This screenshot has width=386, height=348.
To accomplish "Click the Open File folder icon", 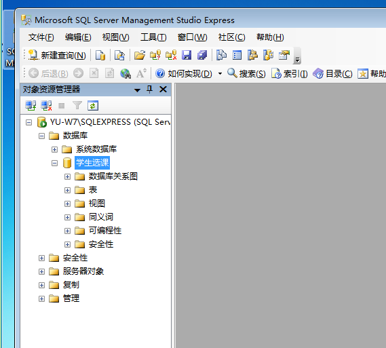I will pos(140,55).
